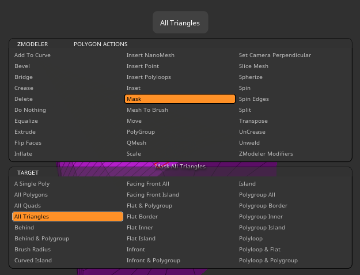360x275 pixels.
Task: Choose the Spin Edges action
Action: pos(253,99)
